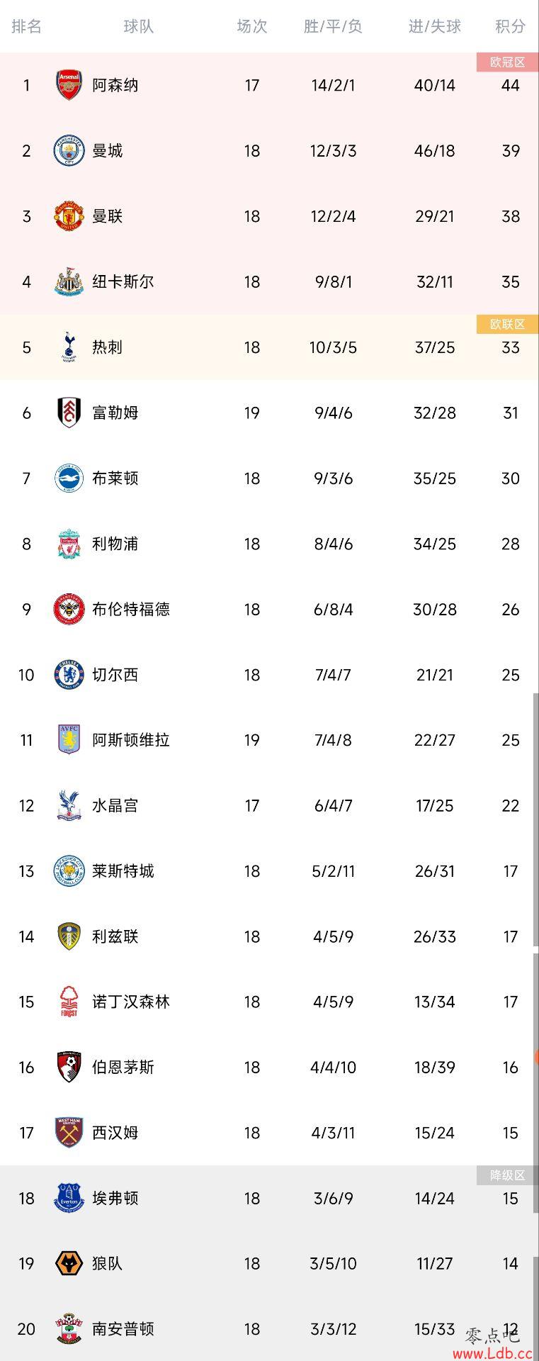Tap the Tottenham cockerel logo
Screen dimensions: 539x1361
click(69, 347)
